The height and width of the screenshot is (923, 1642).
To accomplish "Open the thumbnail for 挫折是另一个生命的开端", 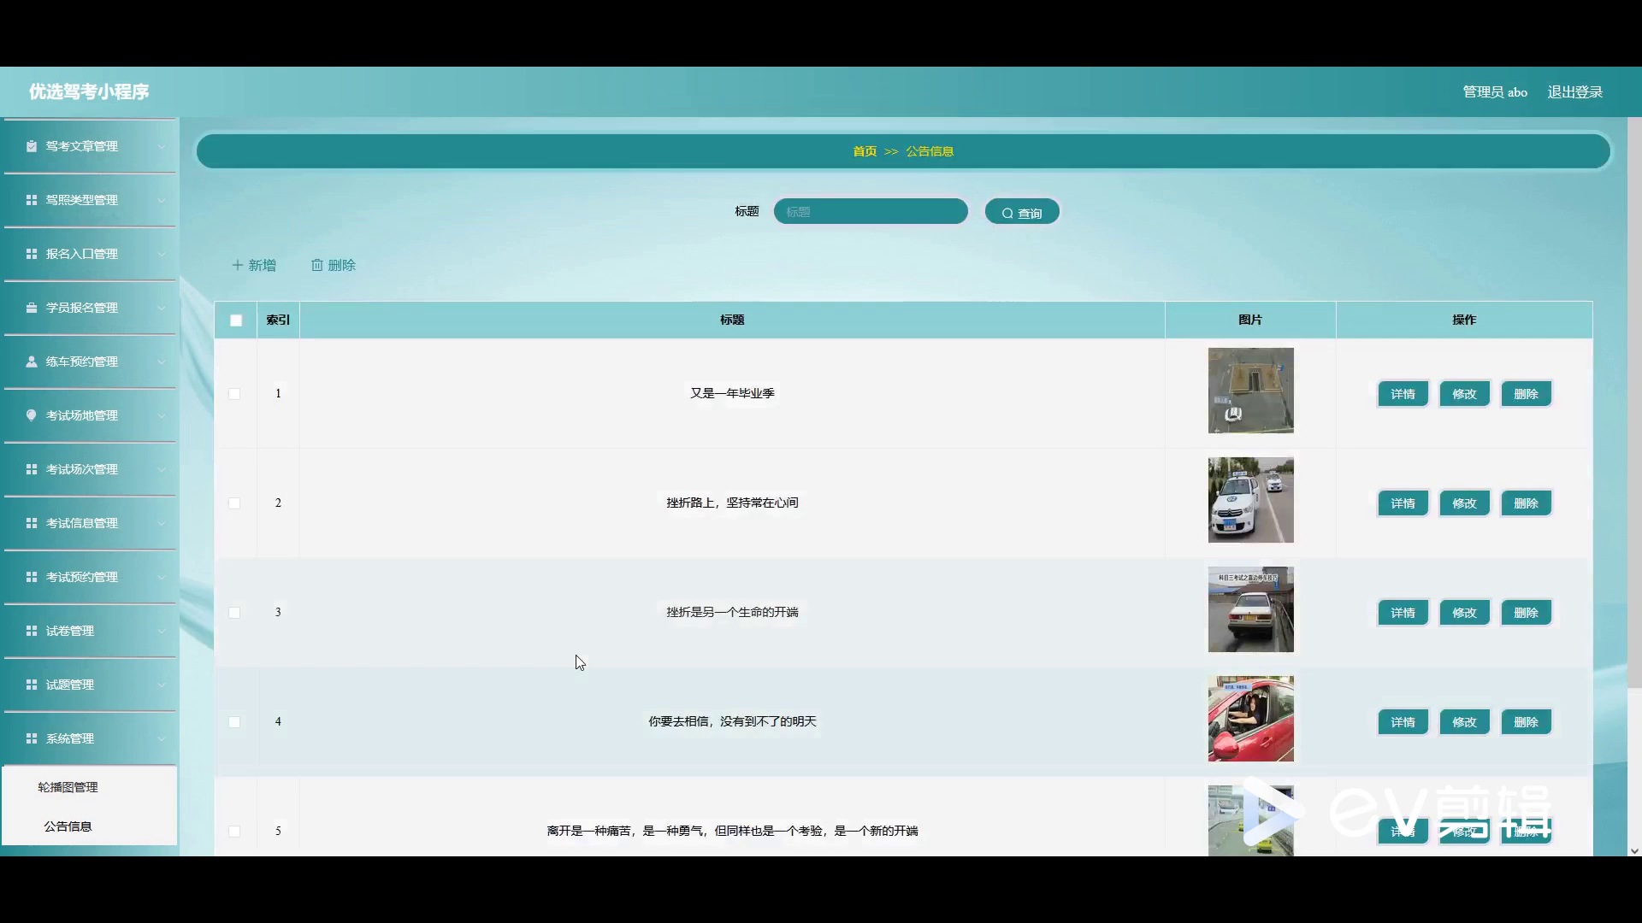I will (x=1250, y=609).
